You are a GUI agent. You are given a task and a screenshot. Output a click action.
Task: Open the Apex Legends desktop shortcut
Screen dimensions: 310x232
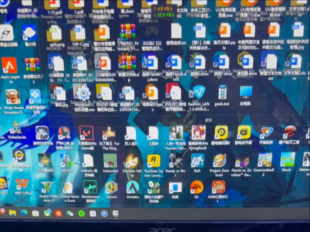coord(9,65)
